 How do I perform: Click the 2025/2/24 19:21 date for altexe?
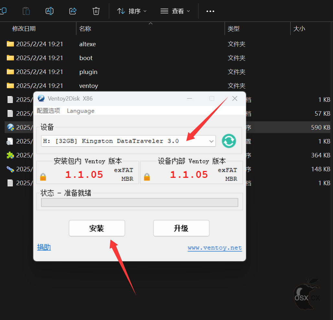point(40,44)
